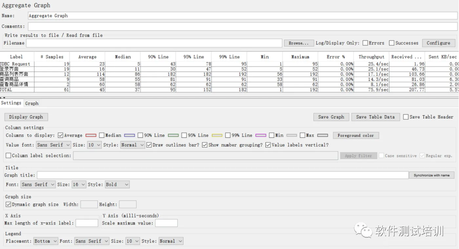Select the JDBC Request table row
This screenshot has width=459, height=249.
coord(229,64)
